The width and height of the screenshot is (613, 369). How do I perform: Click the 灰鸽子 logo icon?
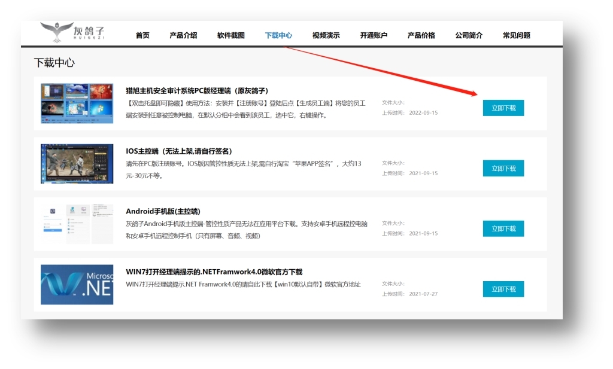[x=72, y=32]
